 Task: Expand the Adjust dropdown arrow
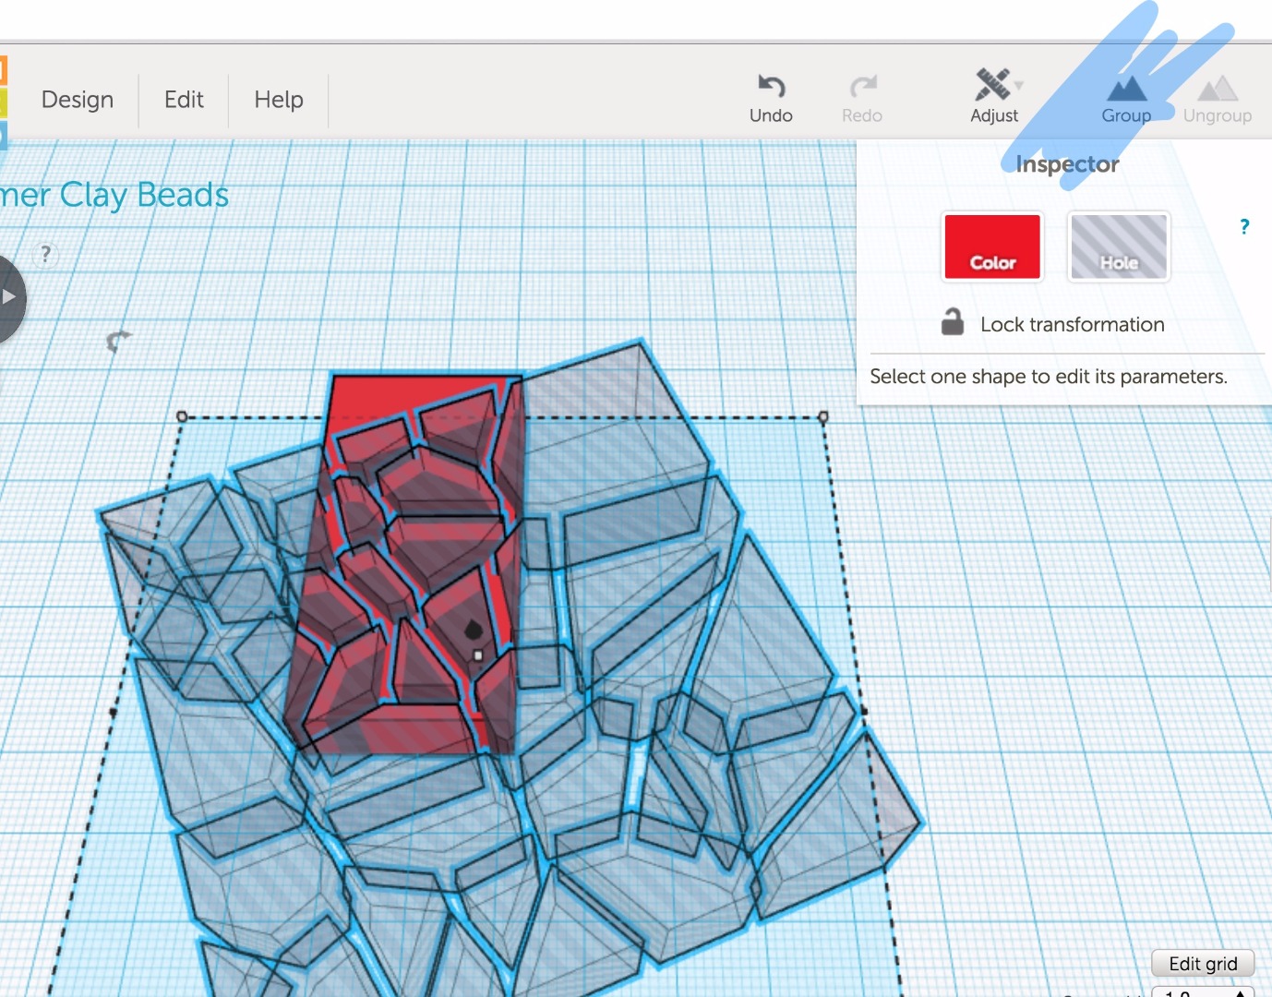tap(1019, 85)
